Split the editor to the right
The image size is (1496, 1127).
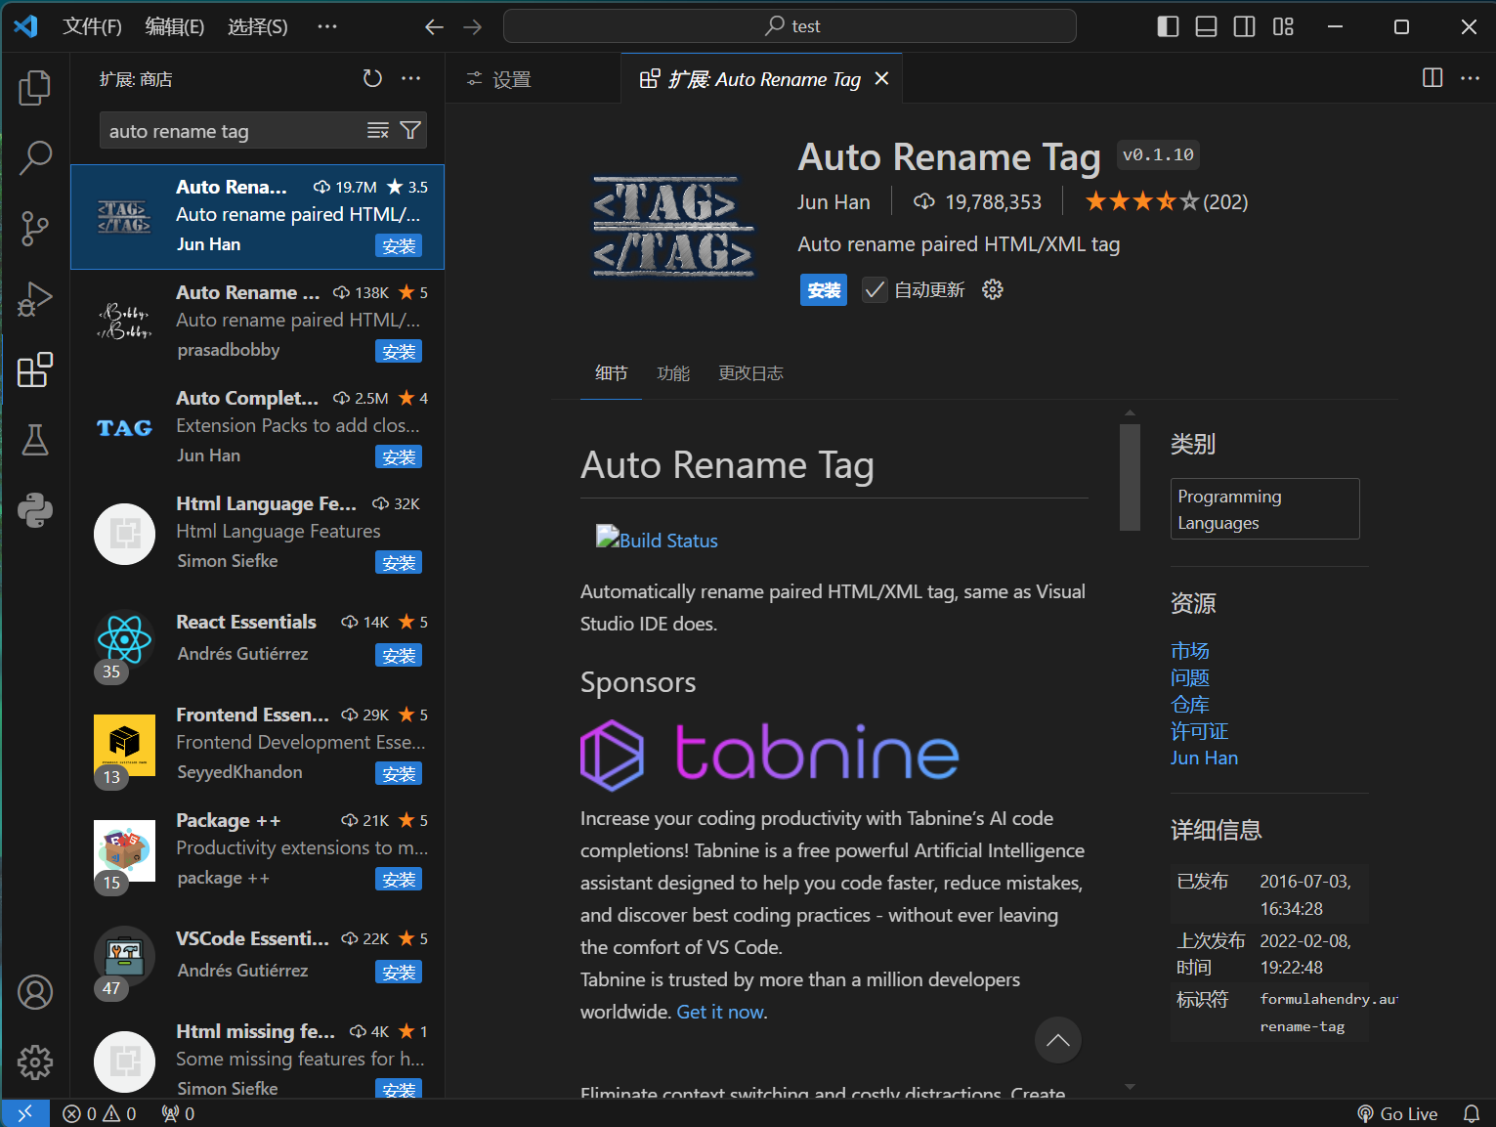point(1432,78)
